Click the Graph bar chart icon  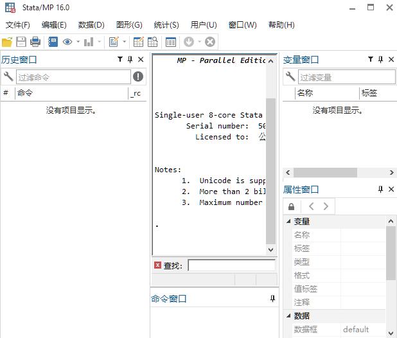[89, 42]
